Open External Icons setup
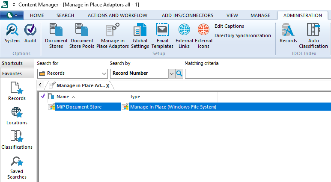The image size is (331, 182). [204, 35]
